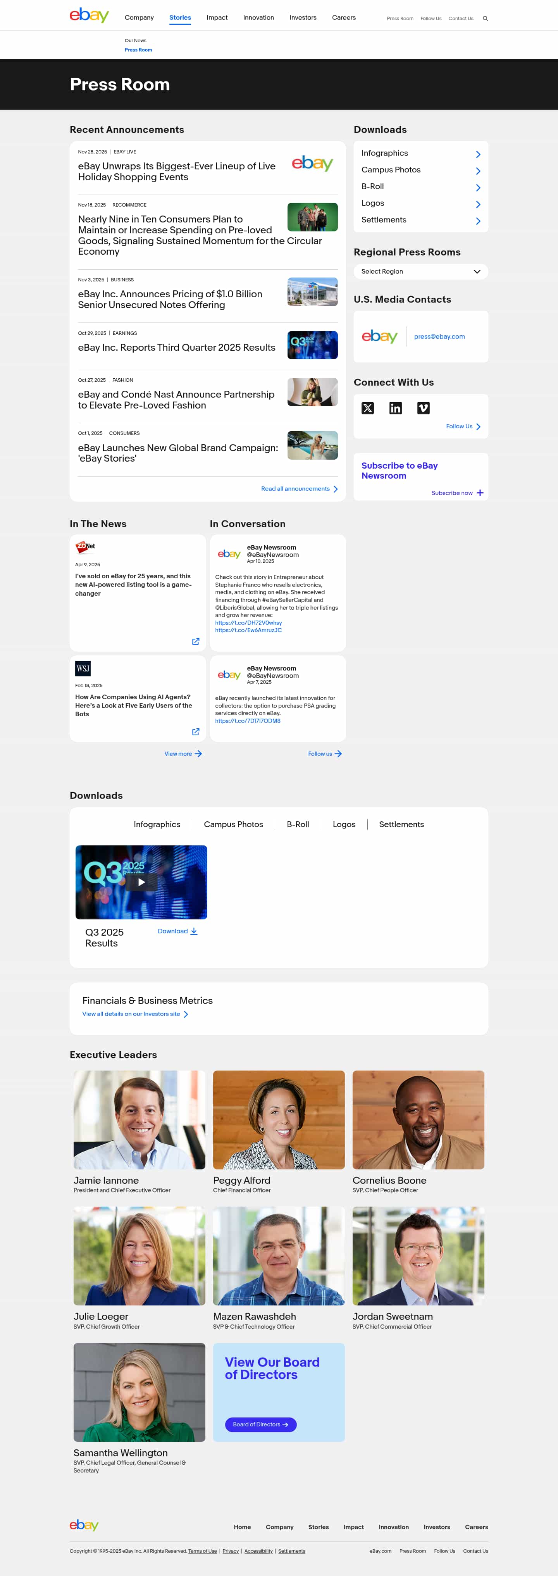The width and height of the screenshot is (558, 1576).
Task: Click Condé Nast partnership article thumbnail
Action: tap(313, 392)
